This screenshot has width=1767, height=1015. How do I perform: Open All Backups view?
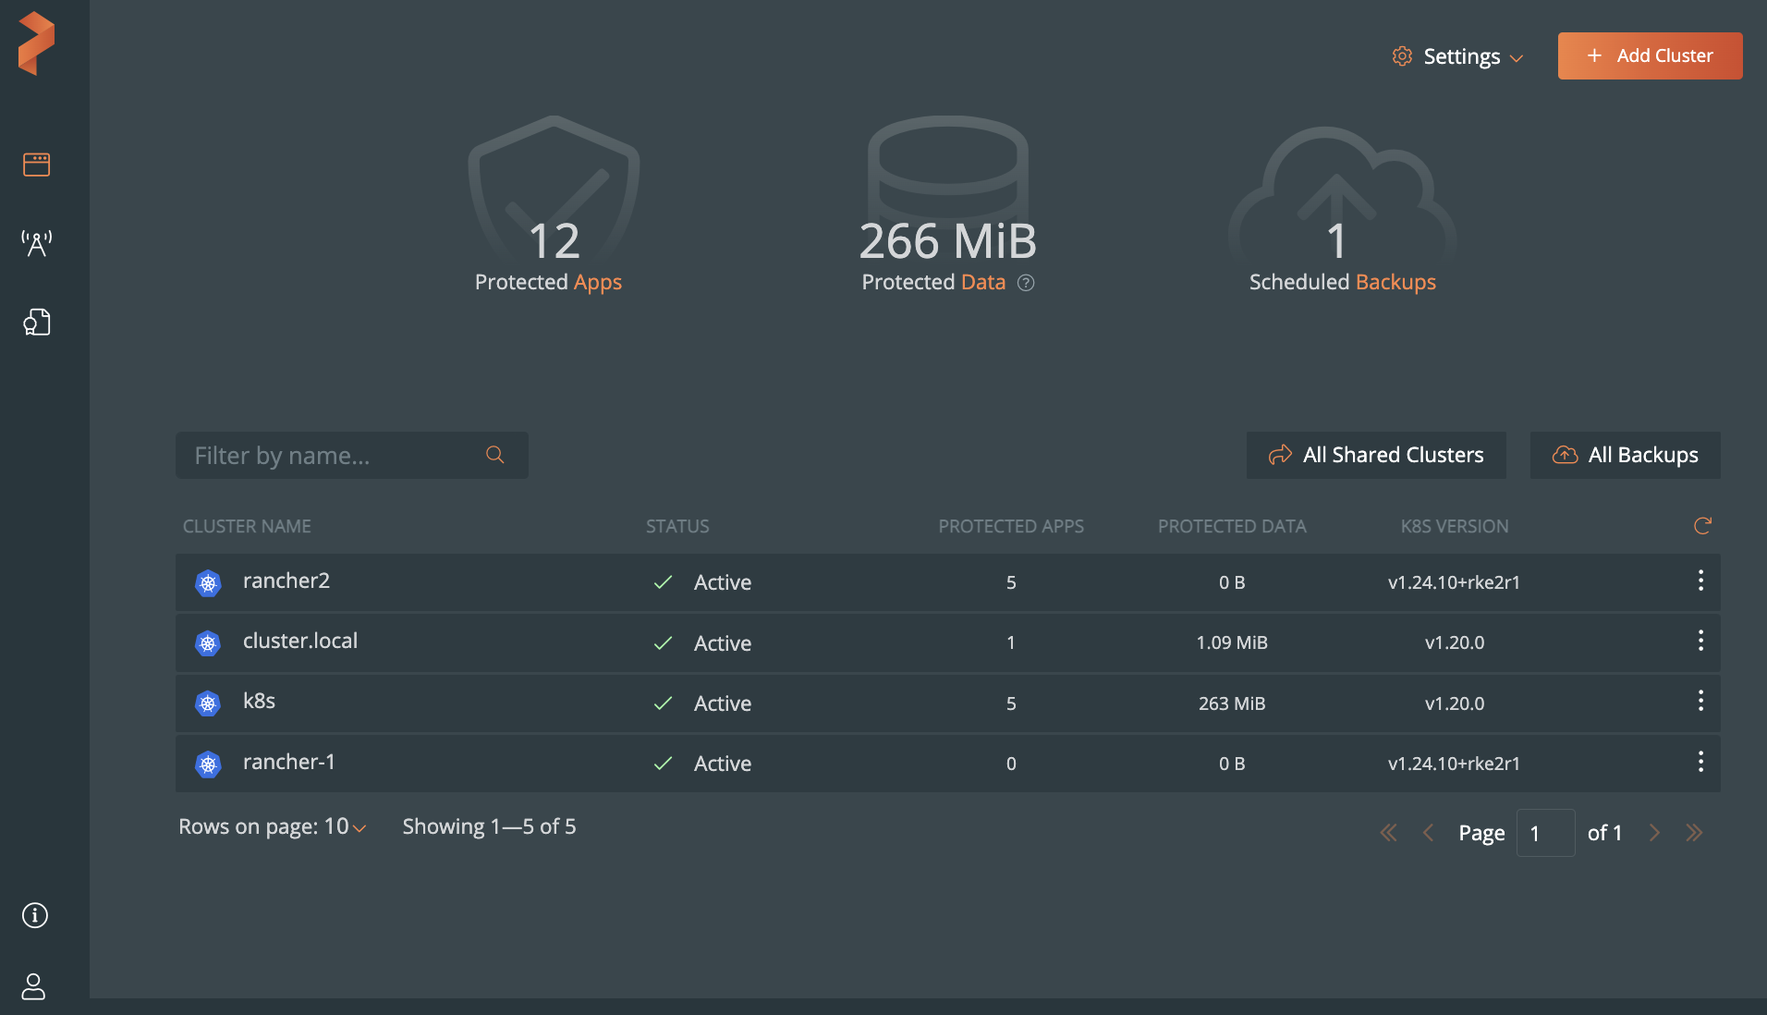point(1625,455)
